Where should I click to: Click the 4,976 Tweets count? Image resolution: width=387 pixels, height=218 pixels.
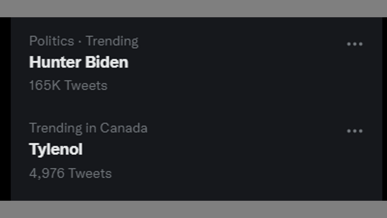pyautogui.click(x=70, y=173)
